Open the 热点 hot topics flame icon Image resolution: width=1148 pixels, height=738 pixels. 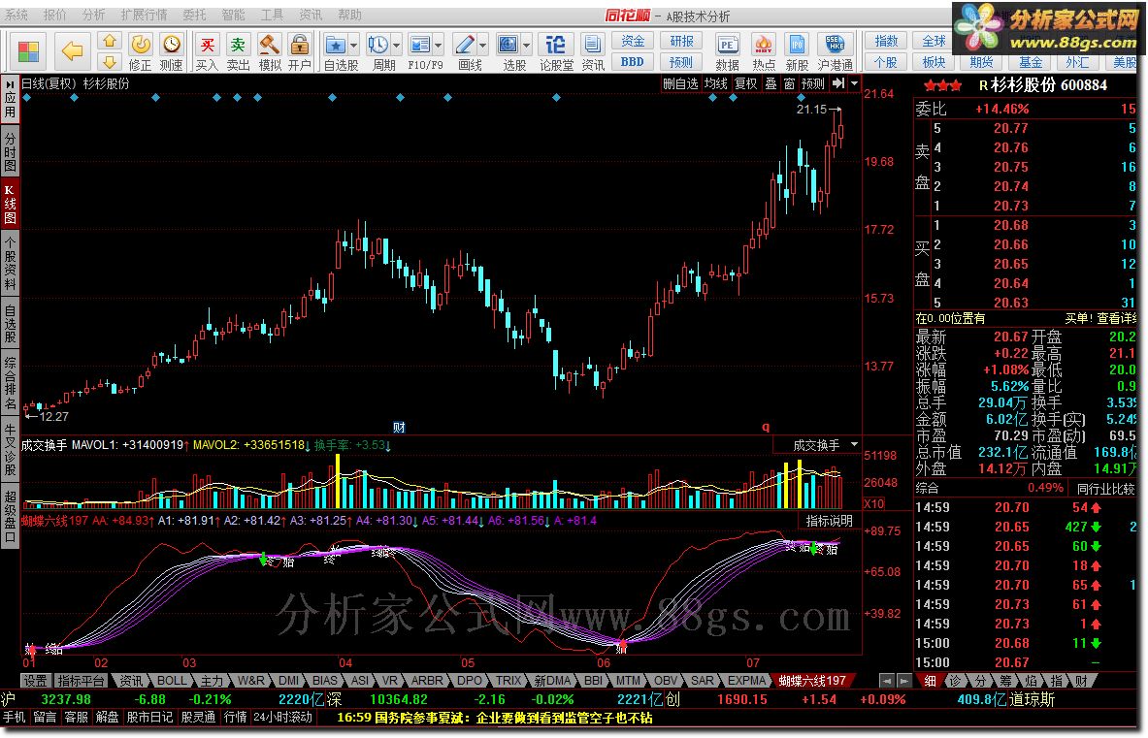coord(764,52)
